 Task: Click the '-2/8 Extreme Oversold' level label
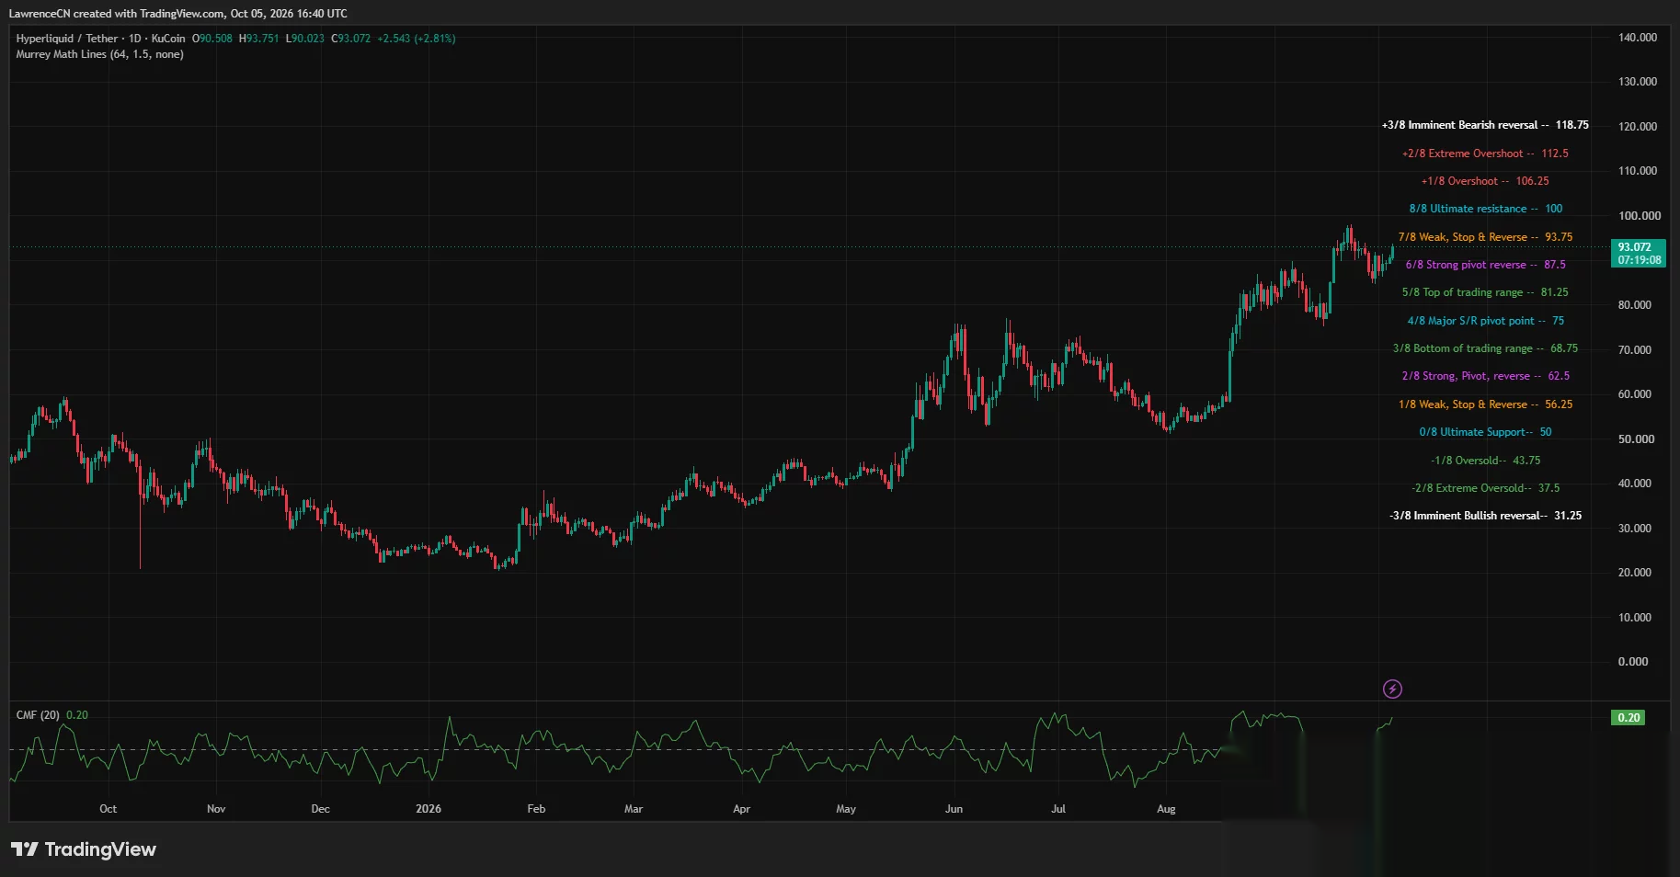(1485, 488)
